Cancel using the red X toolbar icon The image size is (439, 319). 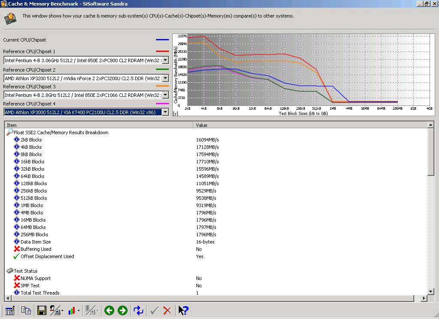167,310
